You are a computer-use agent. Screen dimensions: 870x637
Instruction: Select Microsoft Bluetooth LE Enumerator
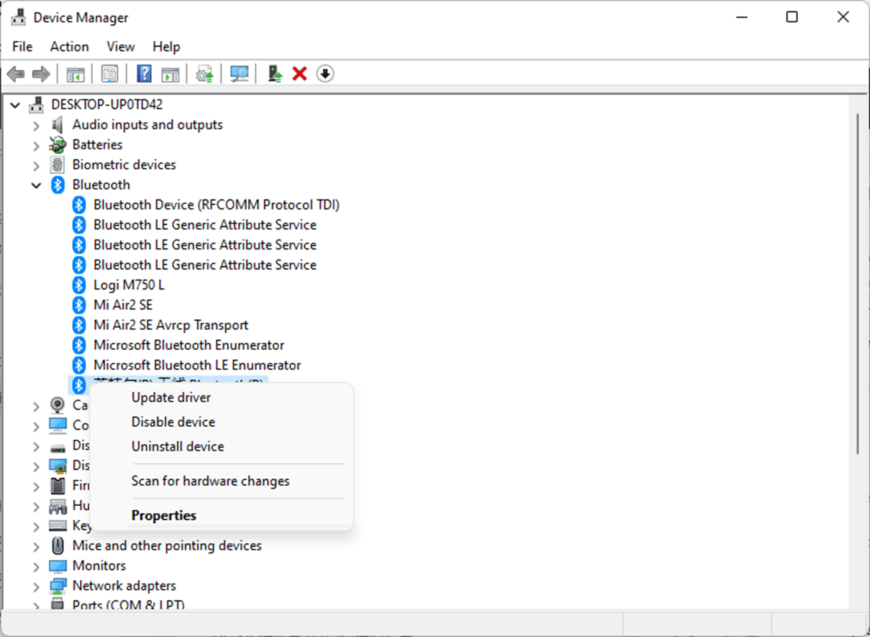[x=197, y=365]
